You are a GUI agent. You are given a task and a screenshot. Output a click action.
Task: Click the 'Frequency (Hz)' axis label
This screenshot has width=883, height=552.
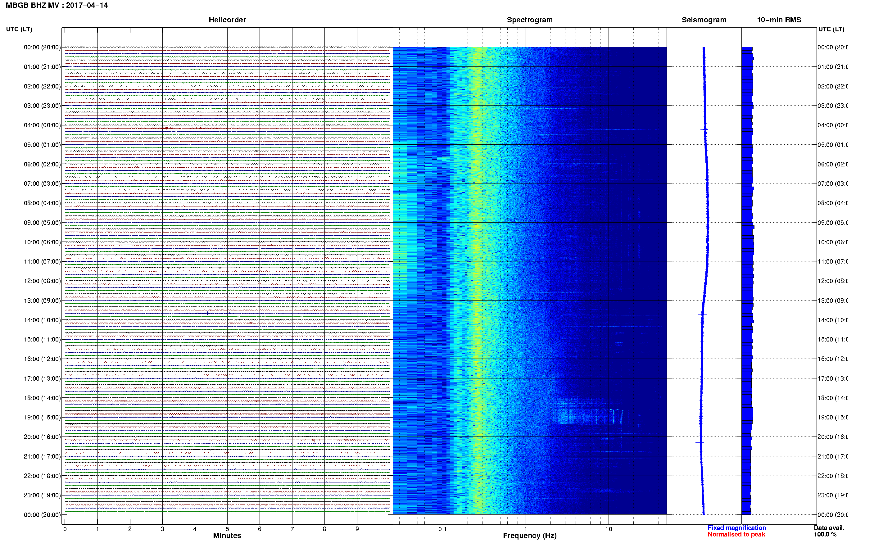[530, 536]
